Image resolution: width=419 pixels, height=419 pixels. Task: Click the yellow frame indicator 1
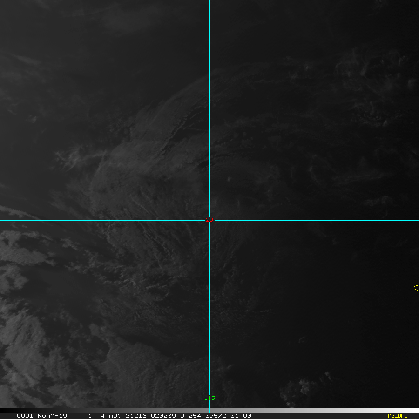tap(14, 416)
